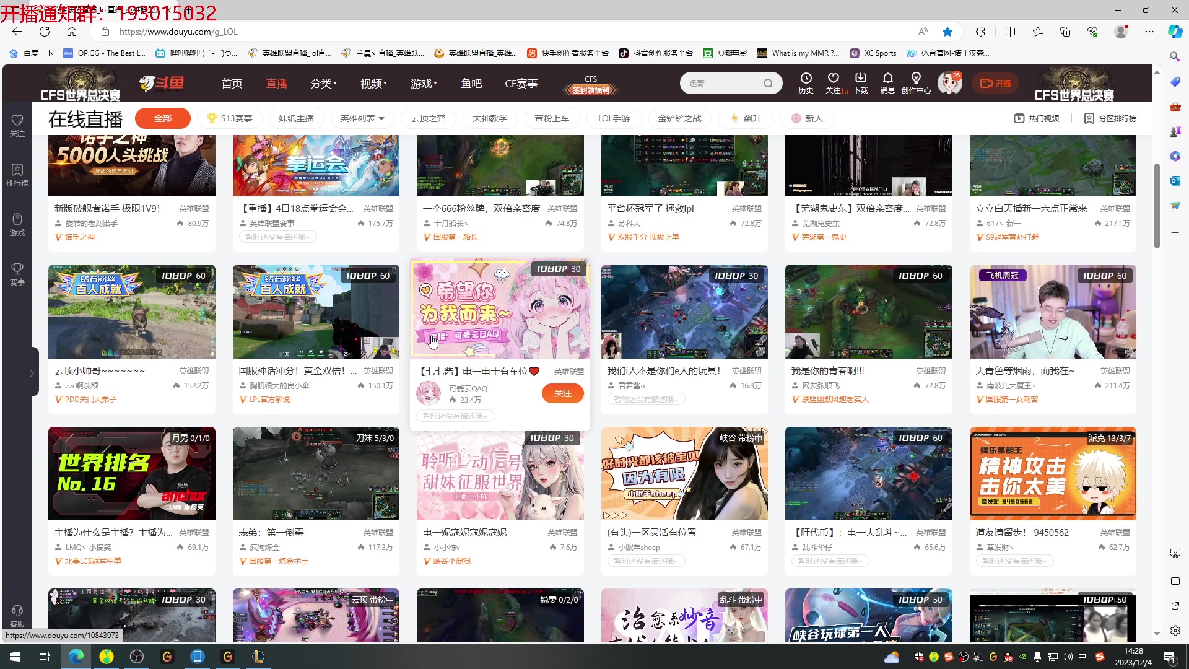This screenshot has width=1189, height=669.
Task: Select the 带粉上车 category tab
Action: [x=552, y=118]
